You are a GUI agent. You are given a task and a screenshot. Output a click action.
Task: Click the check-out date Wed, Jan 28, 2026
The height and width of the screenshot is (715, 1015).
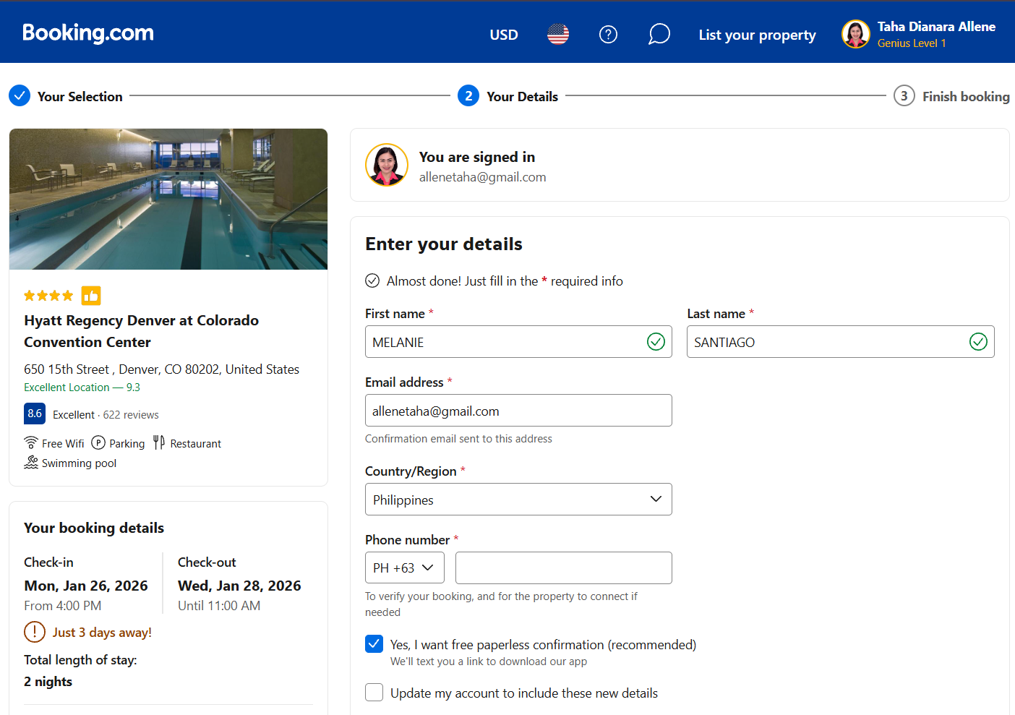click(x=239, y=586)
